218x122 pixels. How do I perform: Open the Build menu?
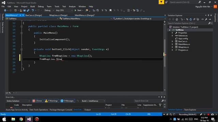pyautogui.click(x=33, y=6)
